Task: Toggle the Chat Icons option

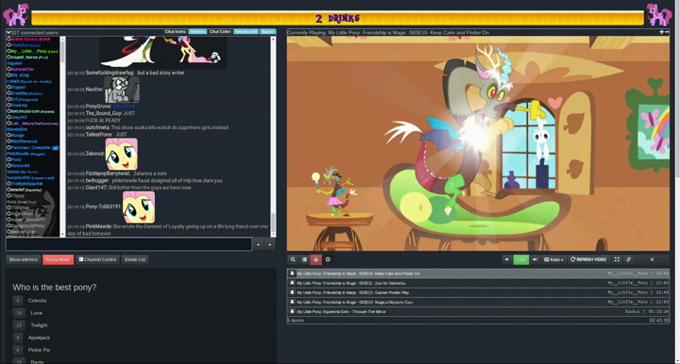Action: tap(176, 32)
